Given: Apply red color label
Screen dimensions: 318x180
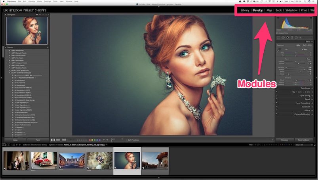Looking at the screenshot, I should [89, 140].
